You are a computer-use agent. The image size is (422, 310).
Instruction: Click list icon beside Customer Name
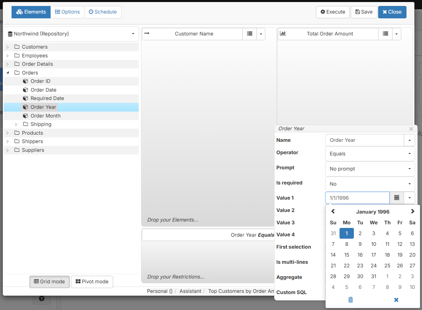pos(249,34)
